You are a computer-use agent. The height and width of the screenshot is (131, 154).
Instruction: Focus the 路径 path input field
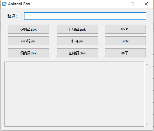85,16
